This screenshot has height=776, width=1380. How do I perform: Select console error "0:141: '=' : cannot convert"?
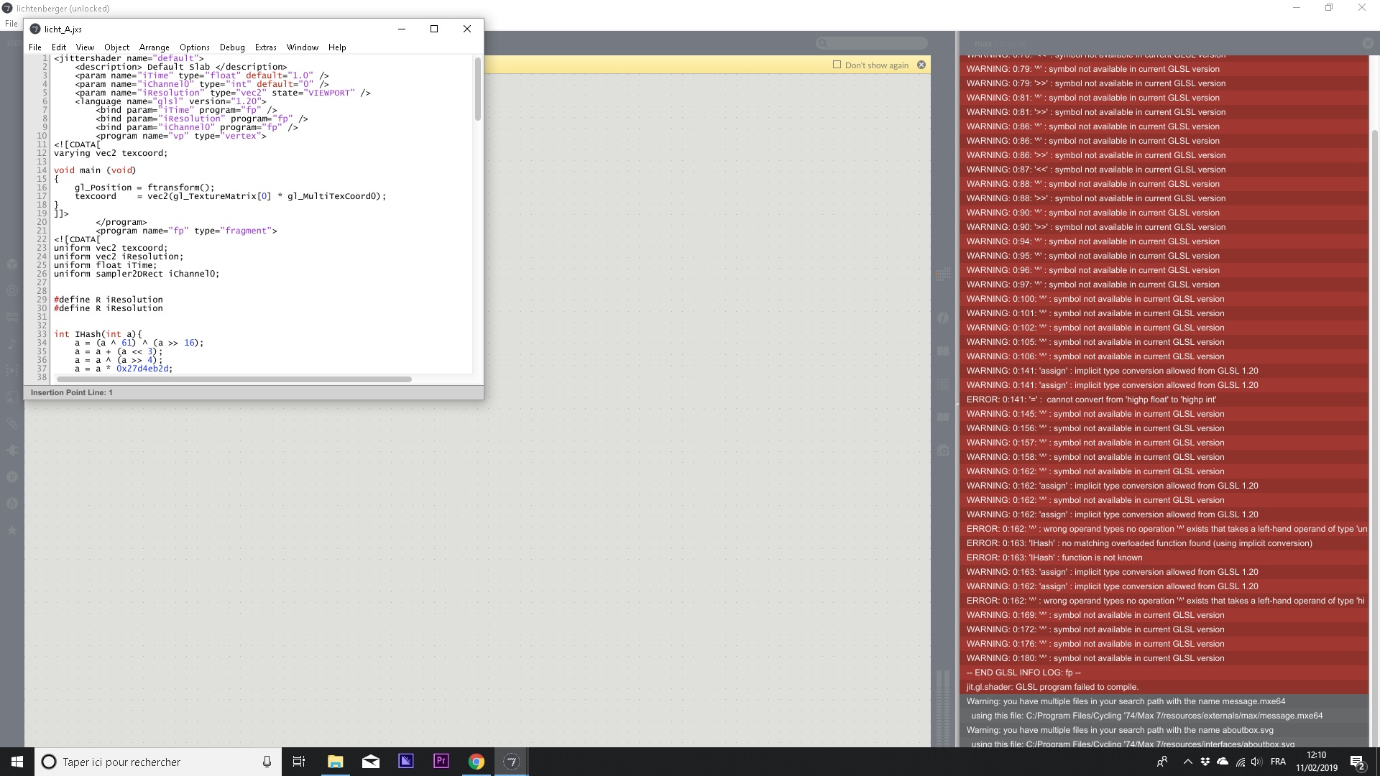click(x=1164, y=399)
